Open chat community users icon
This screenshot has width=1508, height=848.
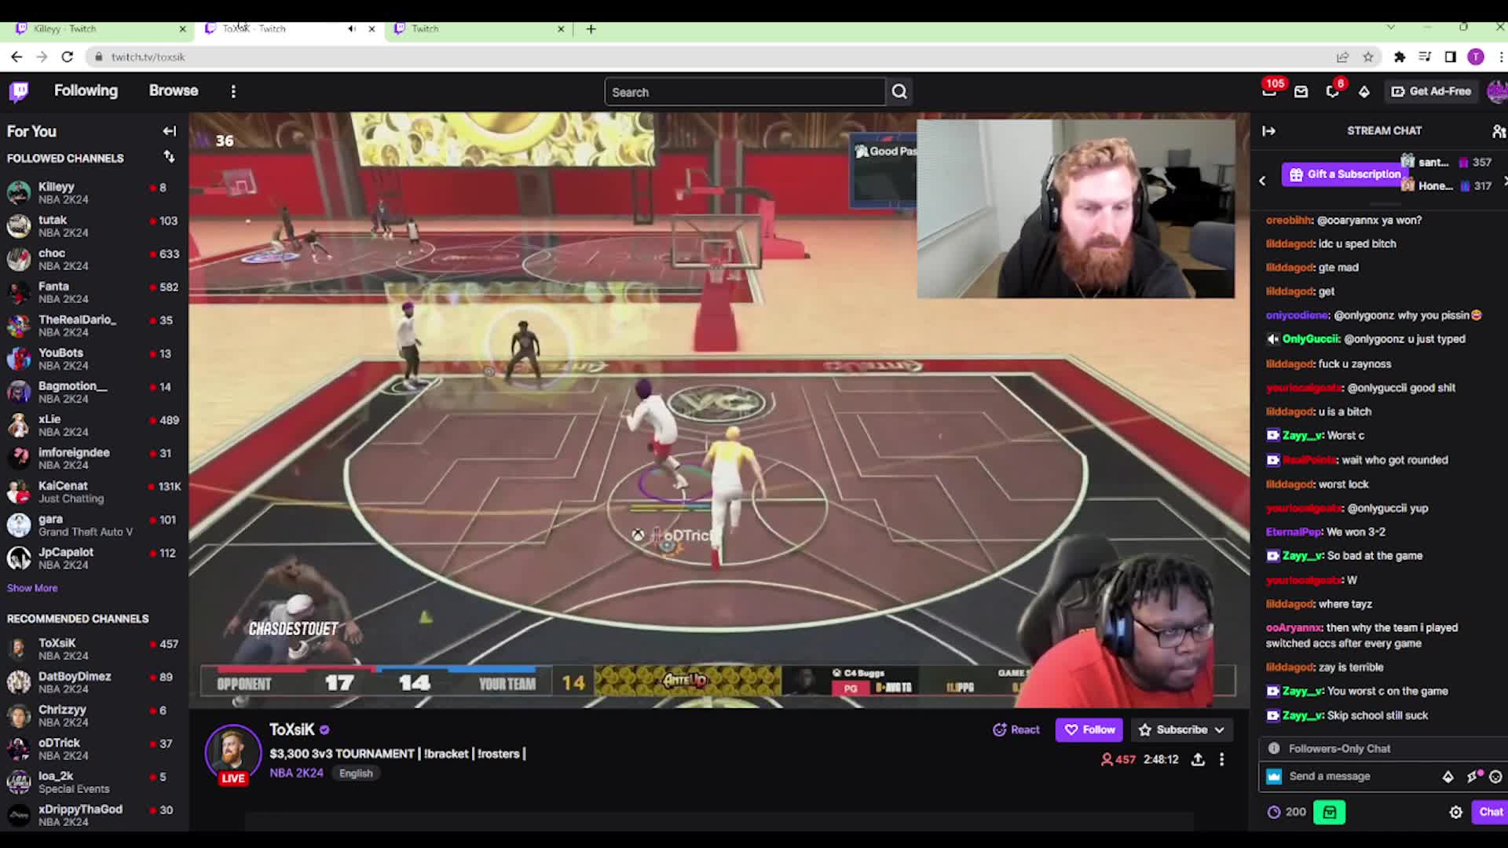coord(1499,131)
